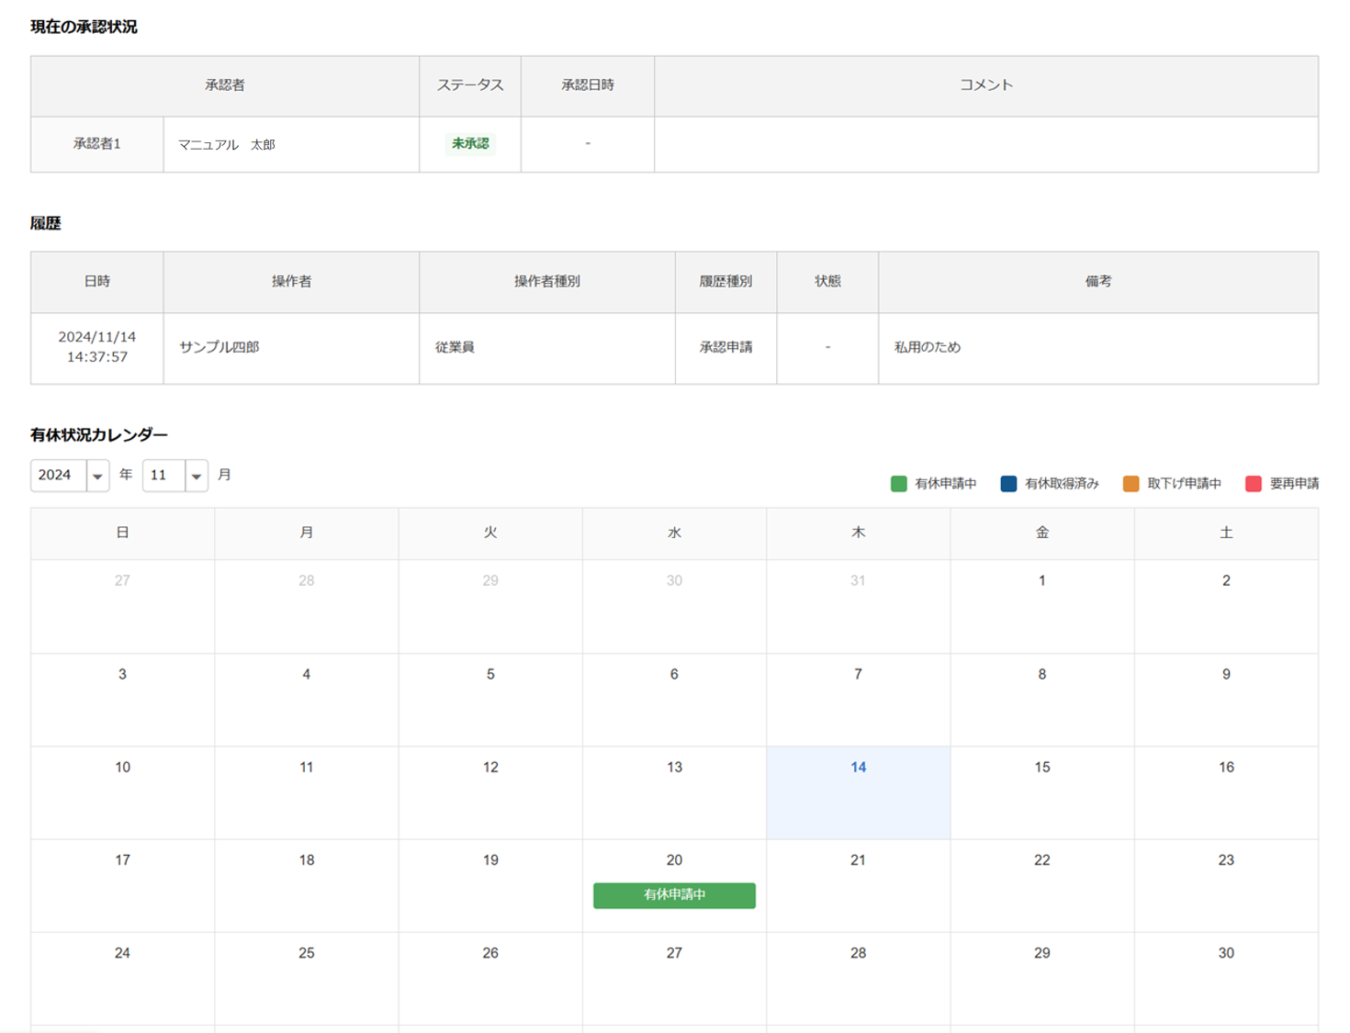Click the orange 取下げ申請中 legend swatch
1350x1033 pixels.
point(1131,484)
